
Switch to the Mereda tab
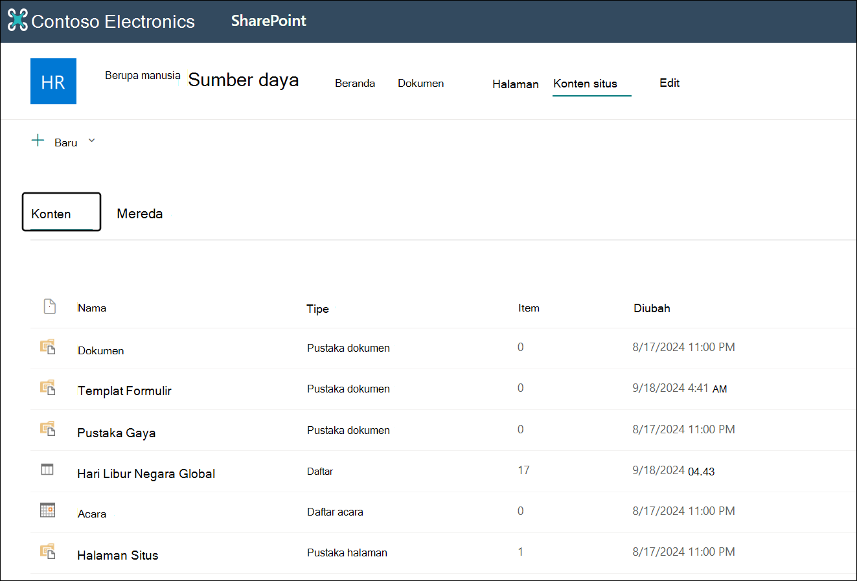140,214
